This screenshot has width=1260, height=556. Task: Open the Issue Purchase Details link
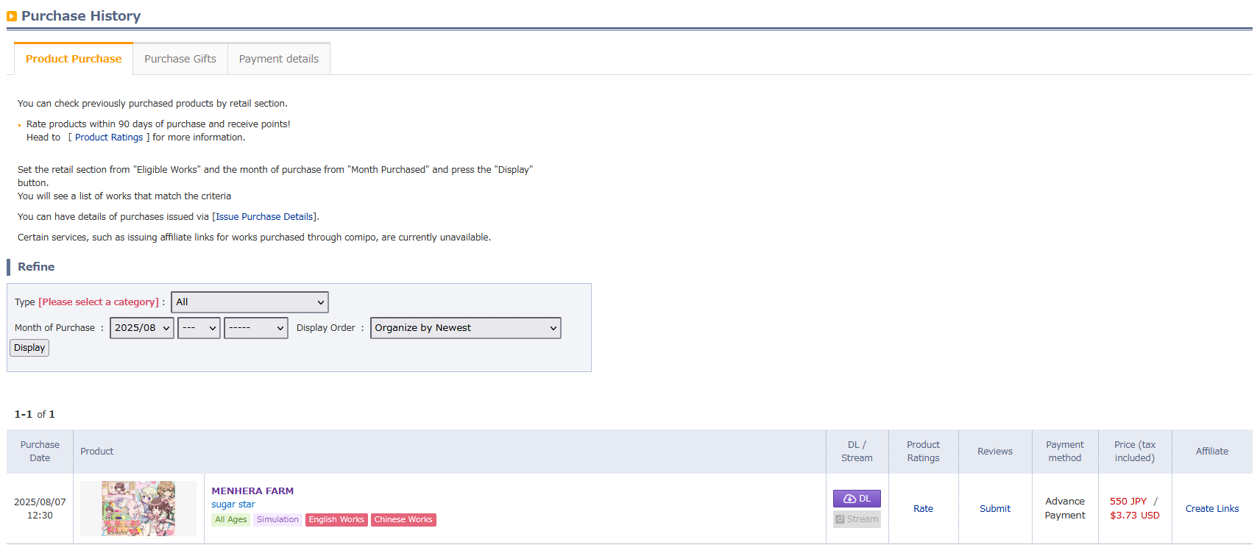[265, 217]
